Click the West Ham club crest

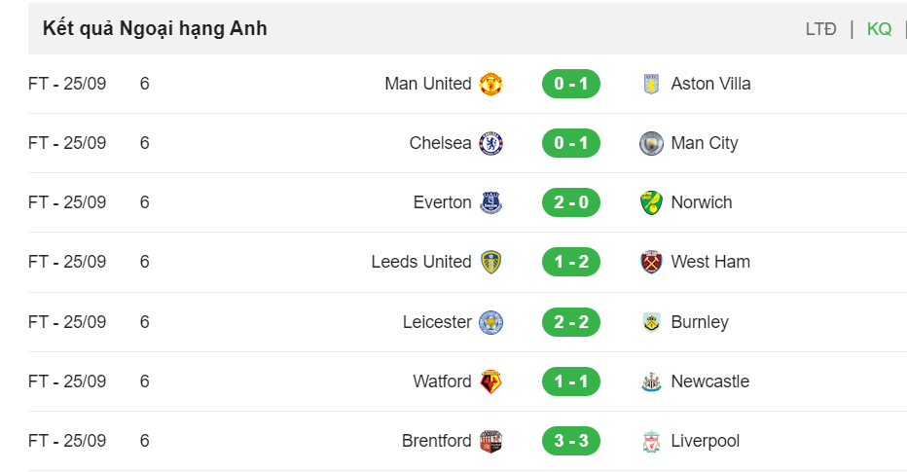coord(651,262)
